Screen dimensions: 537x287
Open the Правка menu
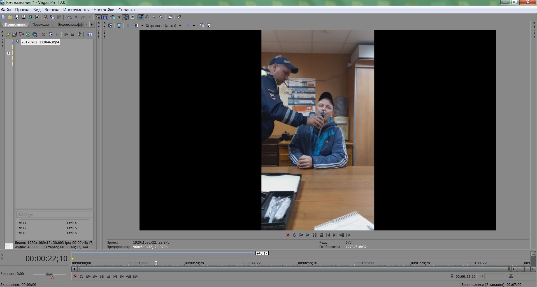pos(22,10)
